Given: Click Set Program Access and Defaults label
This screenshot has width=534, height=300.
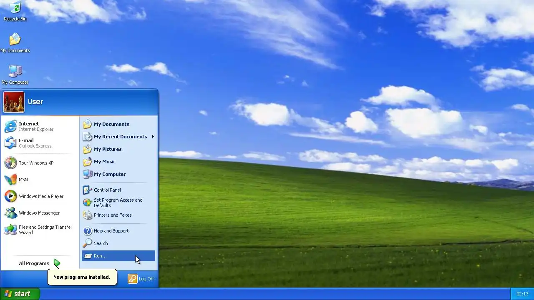Looking at the screenshot, I should coord(118,202).
